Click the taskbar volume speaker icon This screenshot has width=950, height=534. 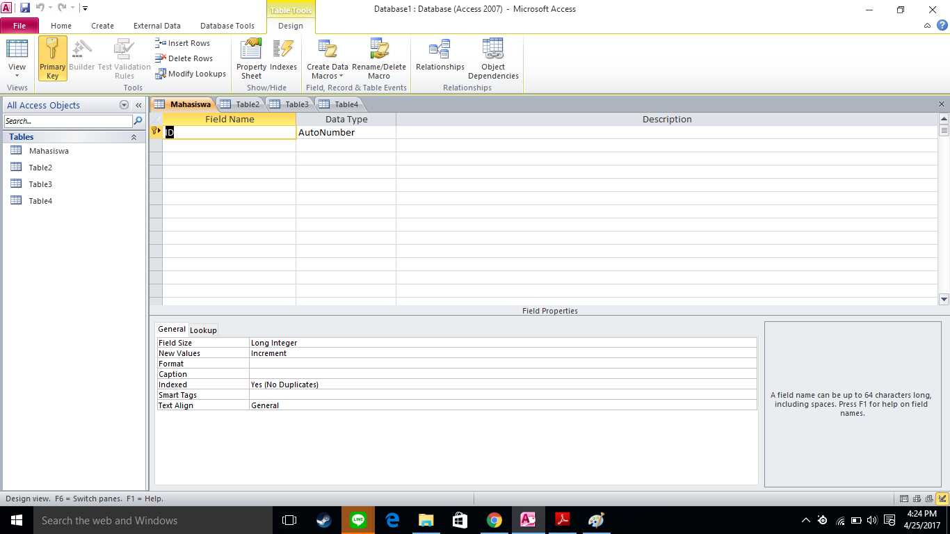(872, 520)
